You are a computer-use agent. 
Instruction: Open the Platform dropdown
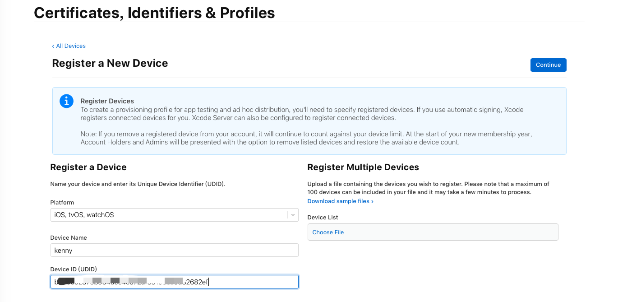pos(174,215)
